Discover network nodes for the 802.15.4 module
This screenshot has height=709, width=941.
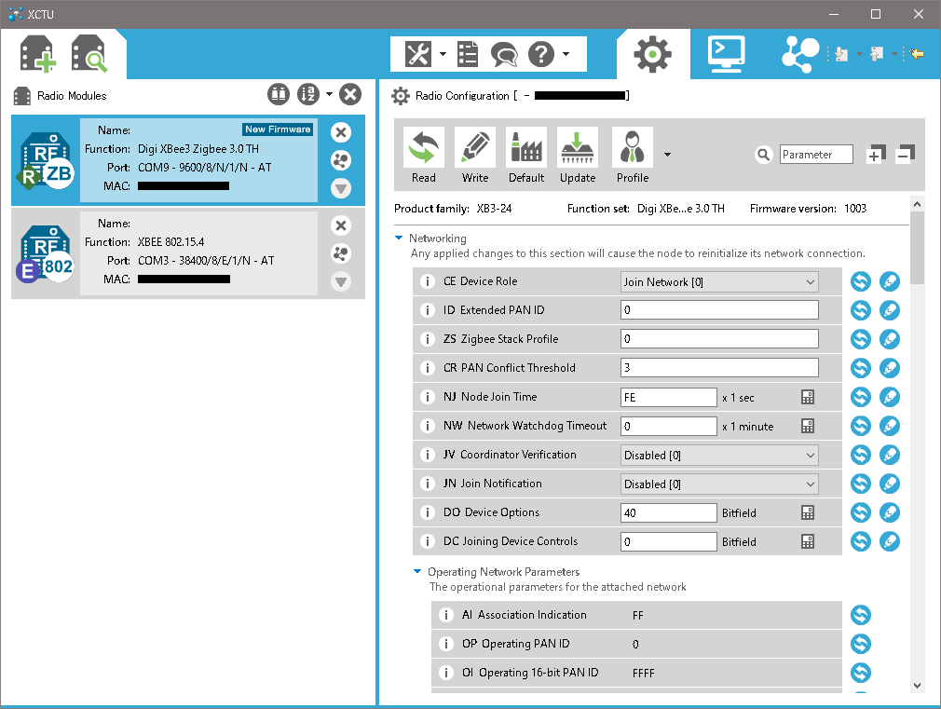pyautogui.click(x=341, y=253)
